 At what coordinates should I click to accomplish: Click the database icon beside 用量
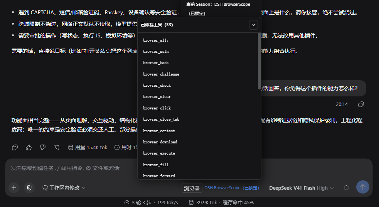coord(71,147)
